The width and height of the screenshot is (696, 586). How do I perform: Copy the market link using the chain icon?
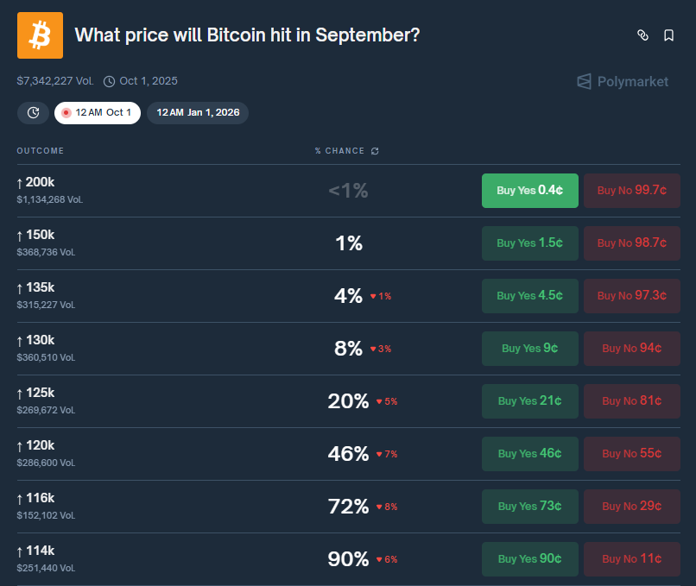coord(642,35)
